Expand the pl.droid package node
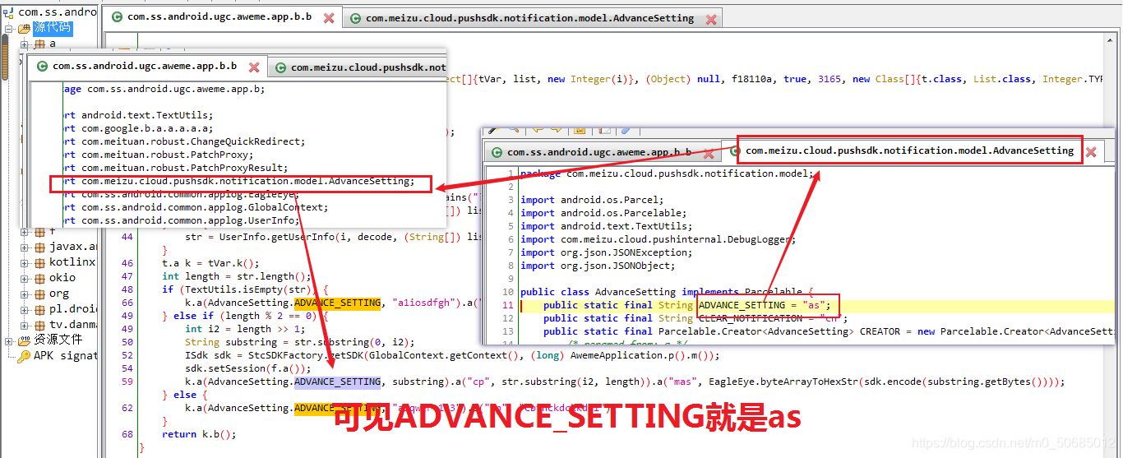 (x=24, y=310)
